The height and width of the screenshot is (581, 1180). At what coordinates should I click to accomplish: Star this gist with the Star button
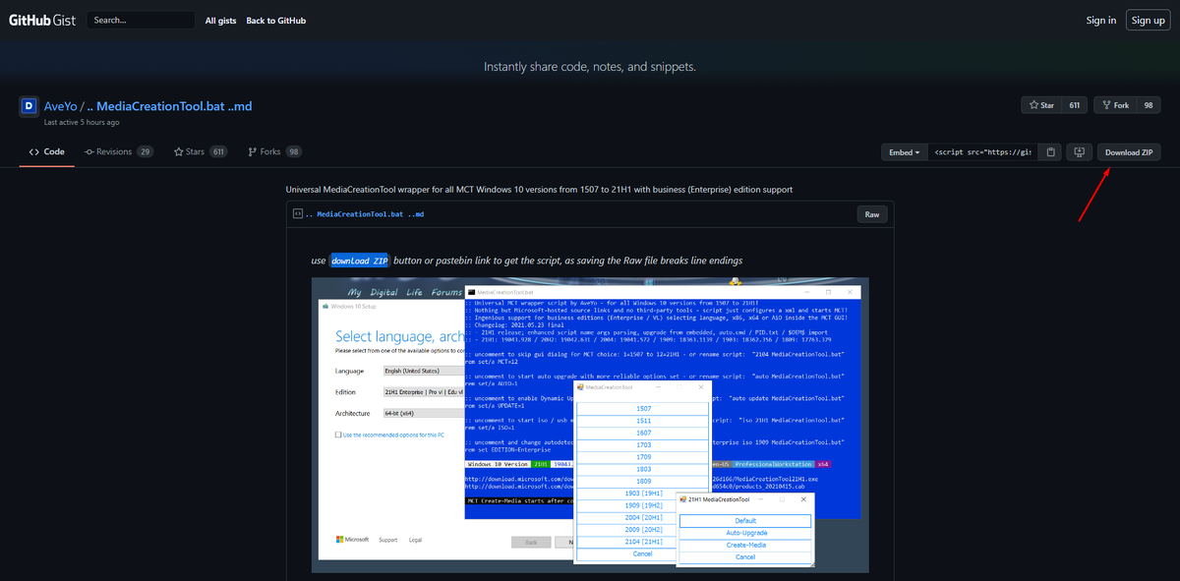coord(1042,105)
